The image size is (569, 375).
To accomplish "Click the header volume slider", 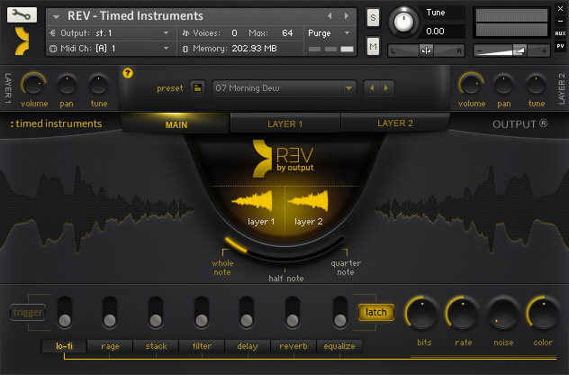I will pos(511,50).
